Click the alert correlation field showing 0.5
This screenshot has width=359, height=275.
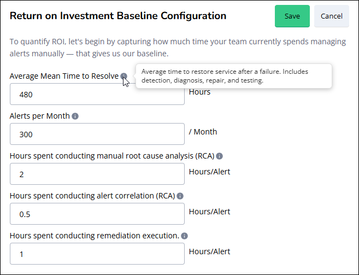[x=97, y=214]
